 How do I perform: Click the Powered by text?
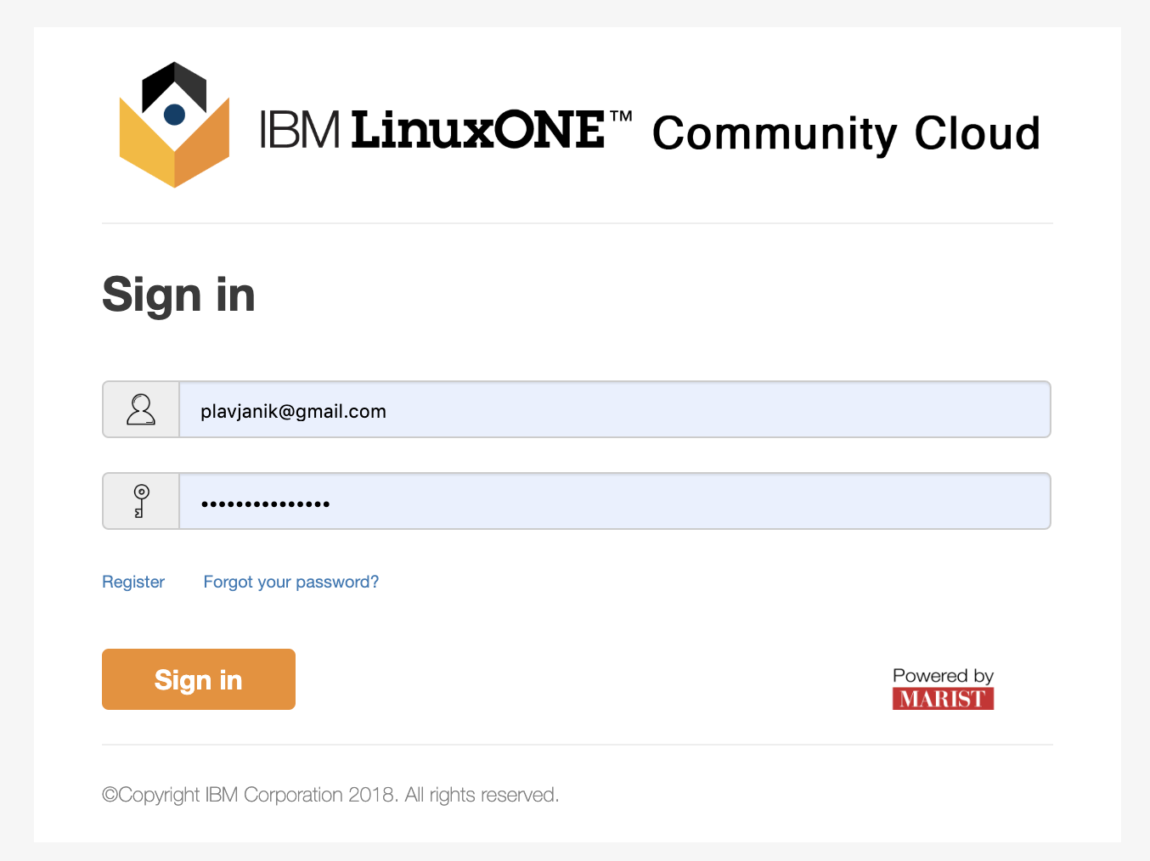coord(943,676)
